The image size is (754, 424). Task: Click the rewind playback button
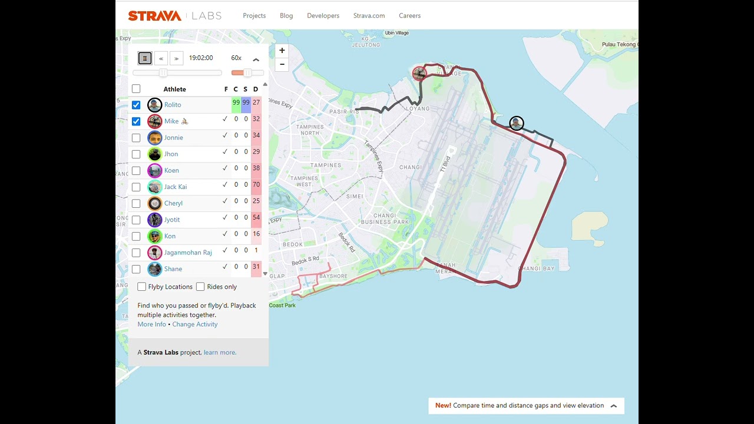(x=161, y=58)
